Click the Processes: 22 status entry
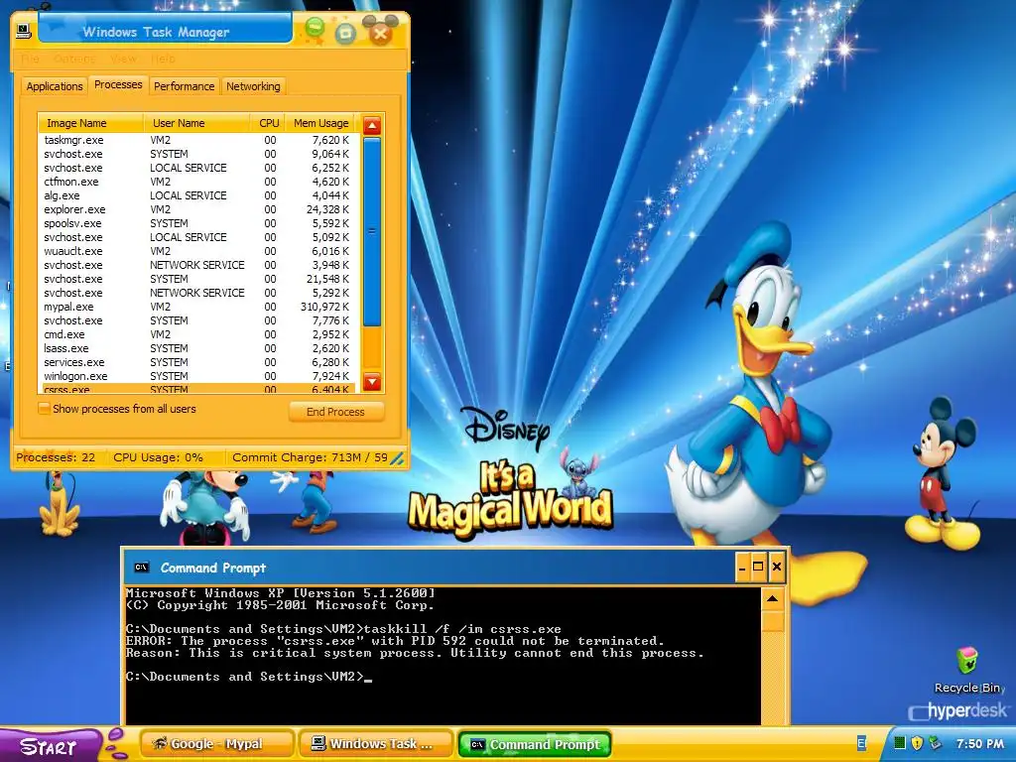The width and height of the screenshot is (1016, 762). [x=56, y=457]
